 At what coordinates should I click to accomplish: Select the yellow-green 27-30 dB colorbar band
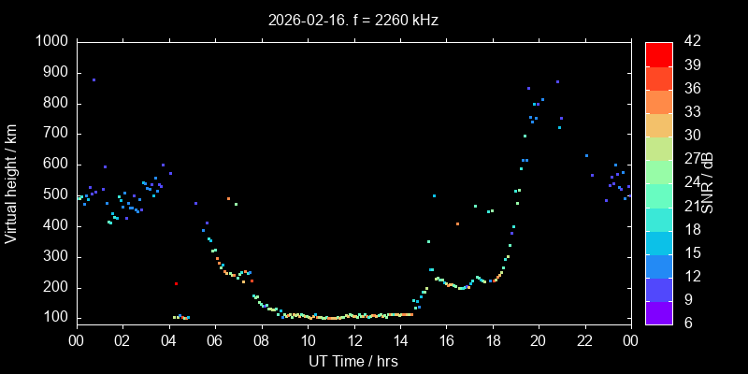click(x=658, y=148)
